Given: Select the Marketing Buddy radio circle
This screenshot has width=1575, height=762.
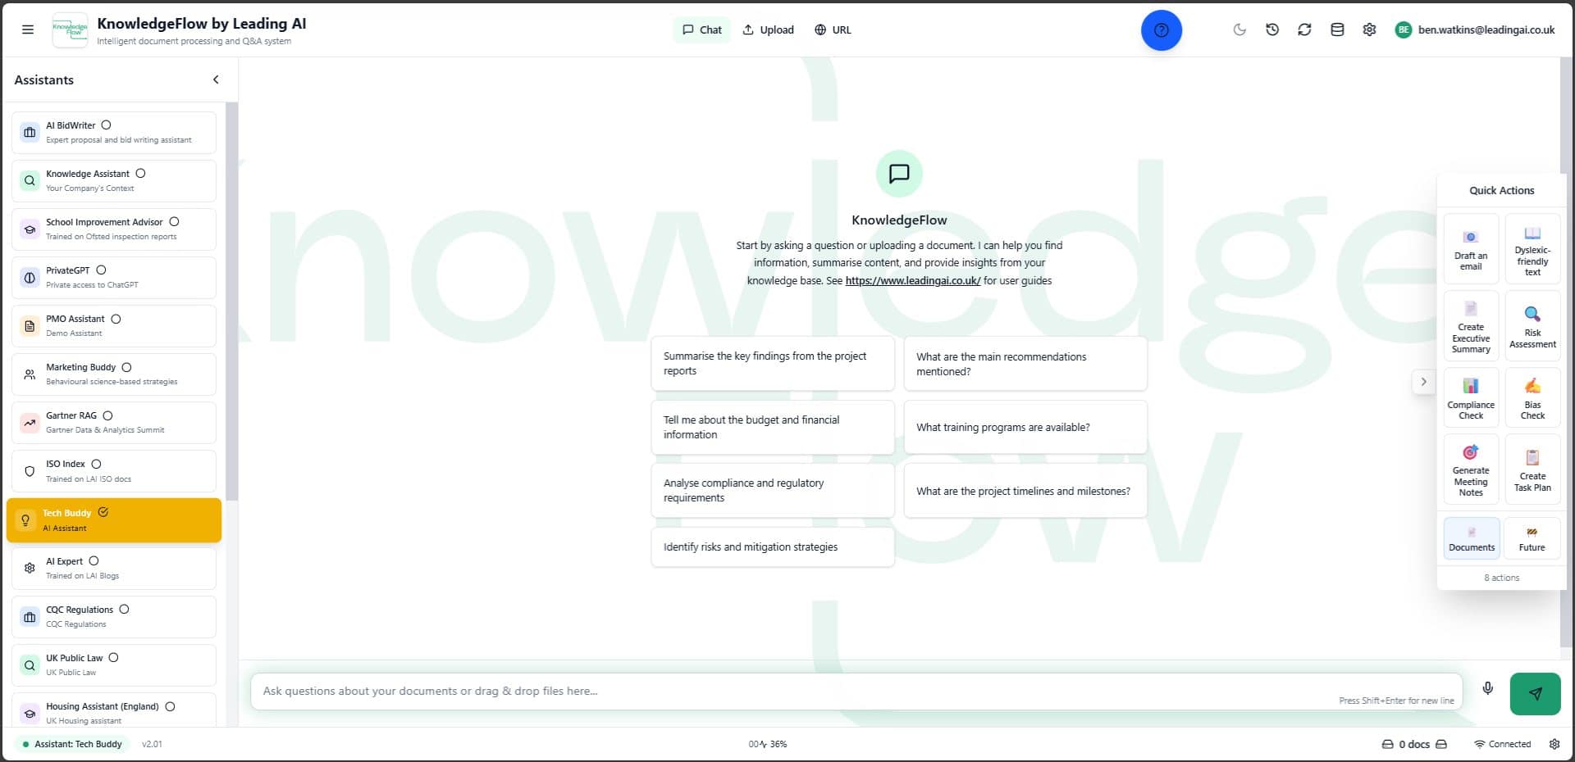Looking at the screenshot, I should click(126, 367).
